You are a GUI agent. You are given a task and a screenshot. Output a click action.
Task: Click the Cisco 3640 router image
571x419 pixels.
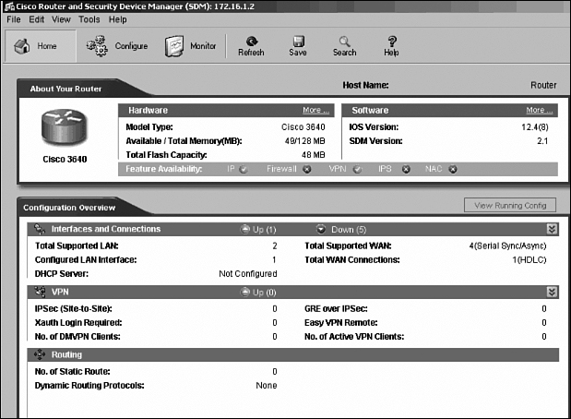click(64, 127)
